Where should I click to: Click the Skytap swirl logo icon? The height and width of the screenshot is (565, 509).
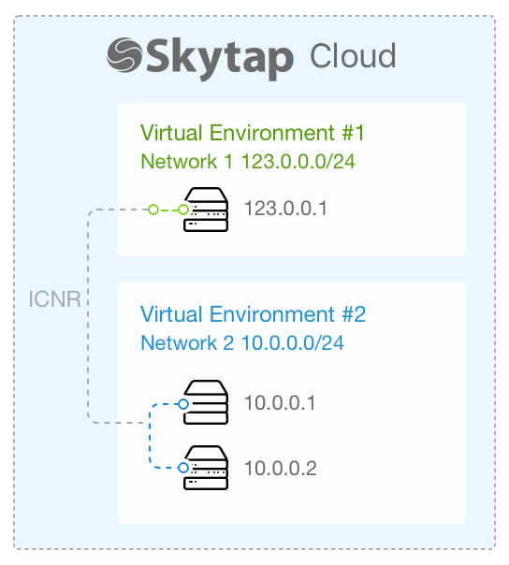[x=124, y=55]
